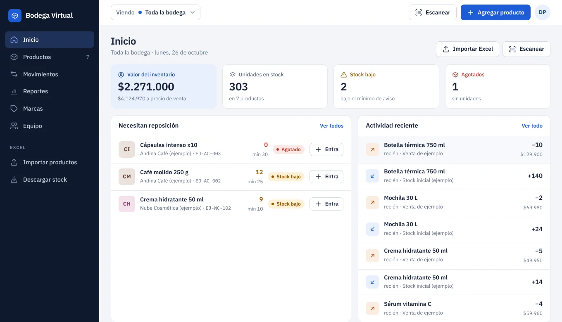Open Ver todo in Actividad reciente
562x322 pixels.
(532, 126)
